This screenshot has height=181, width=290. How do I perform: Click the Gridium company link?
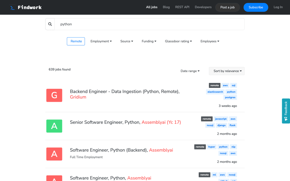click(78, 97)
